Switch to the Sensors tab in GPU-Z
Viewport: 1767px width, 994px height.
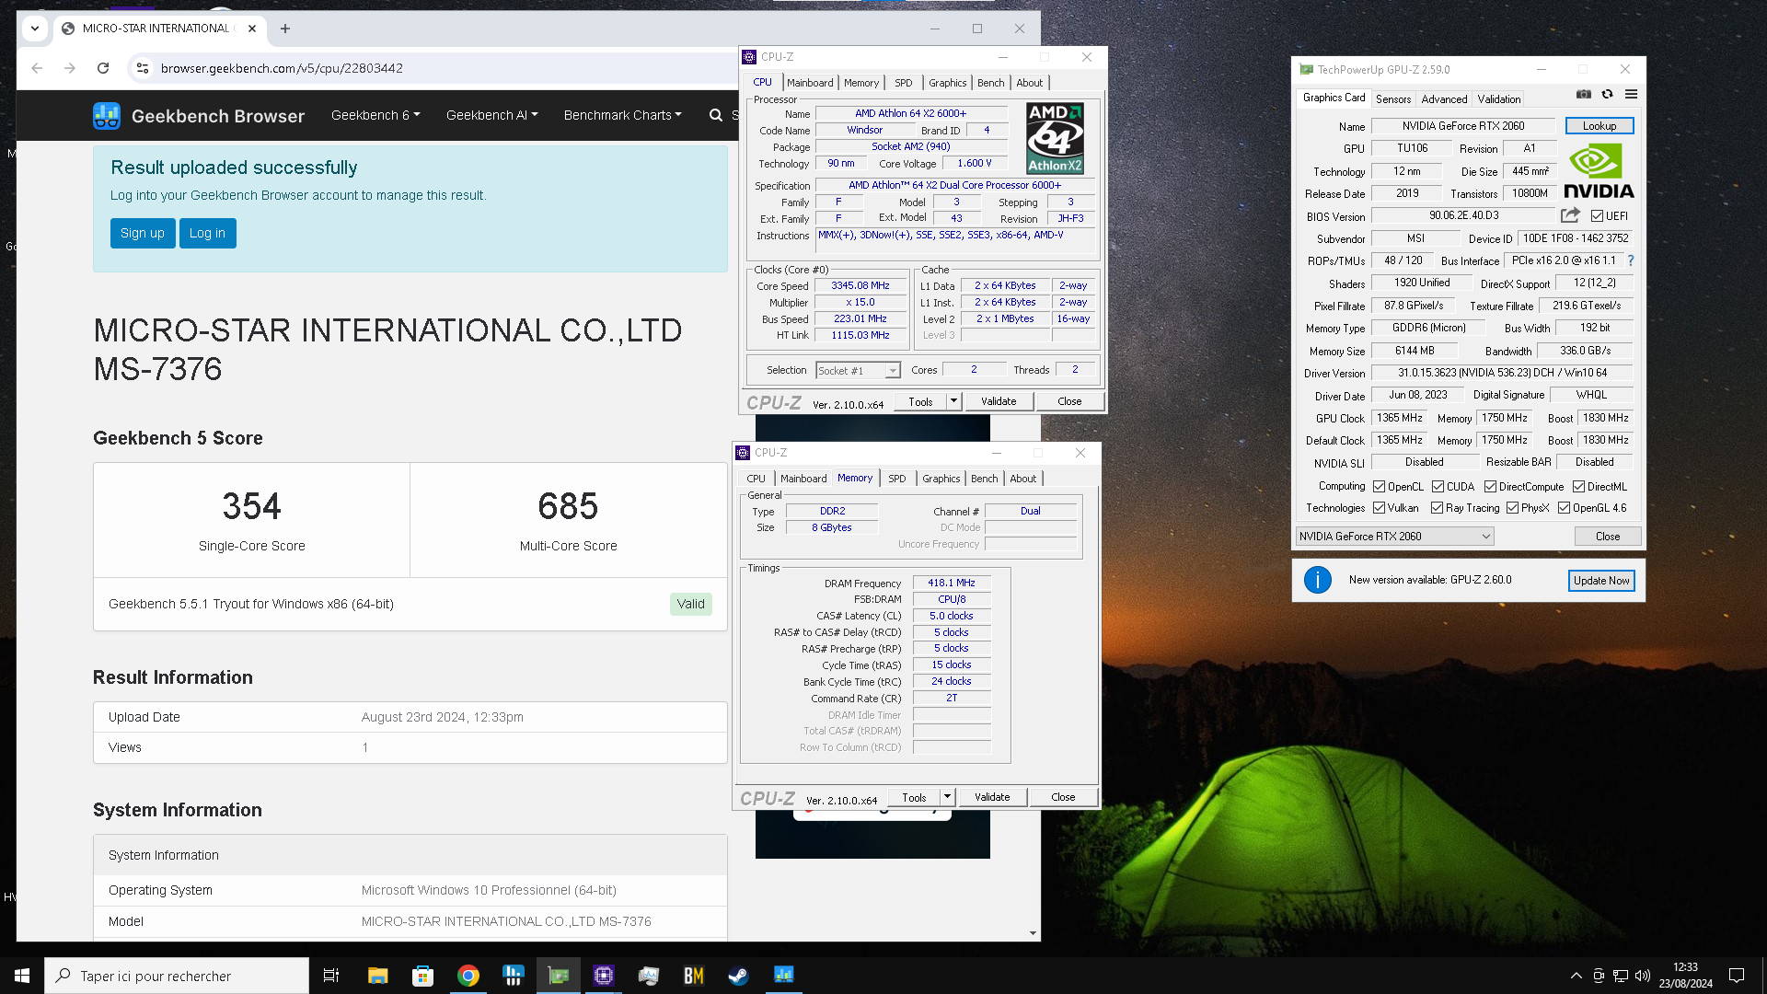click(x=1392, y=98)
